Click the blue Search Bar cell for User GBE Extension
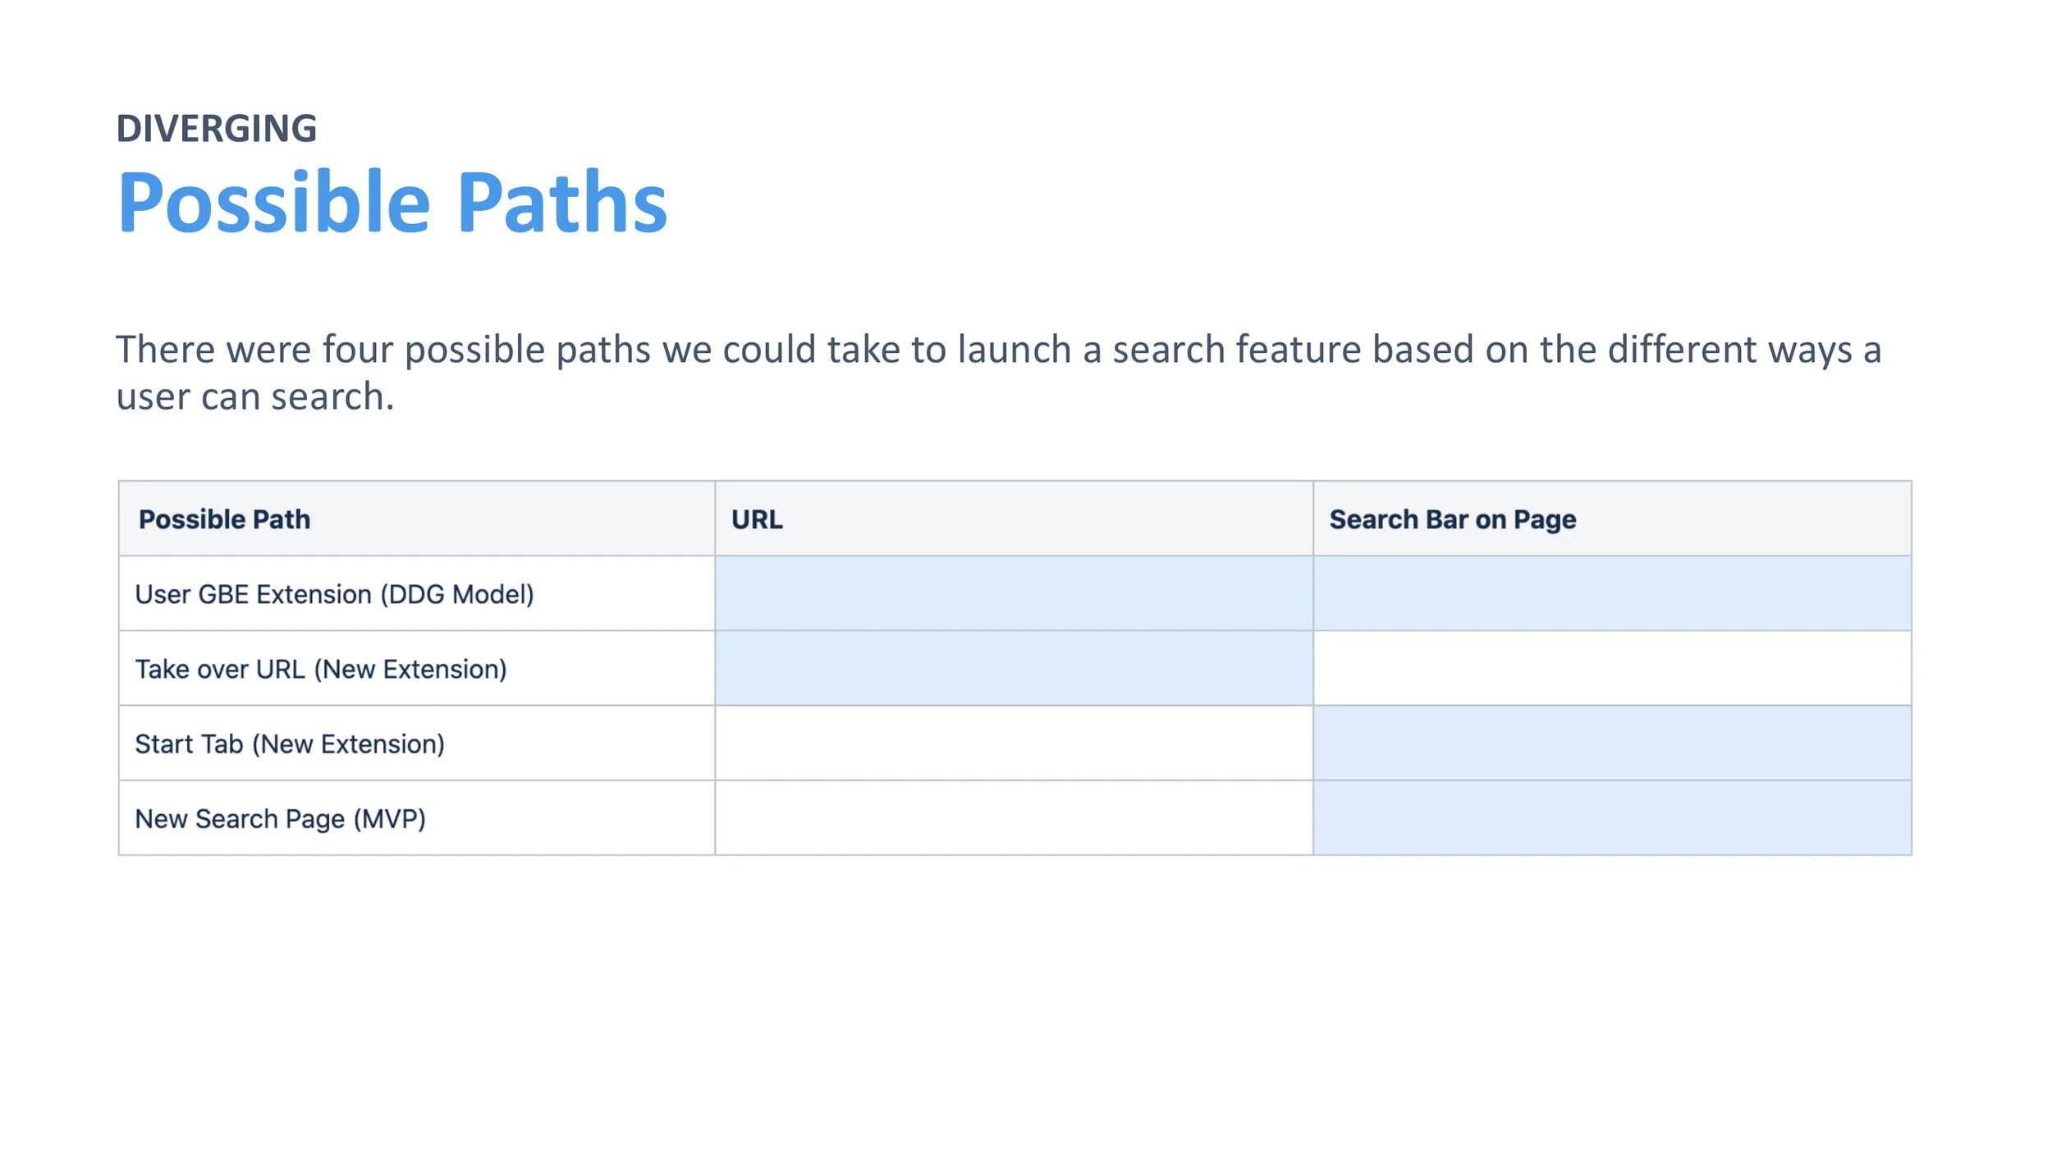 click(x=1612, y=593)
